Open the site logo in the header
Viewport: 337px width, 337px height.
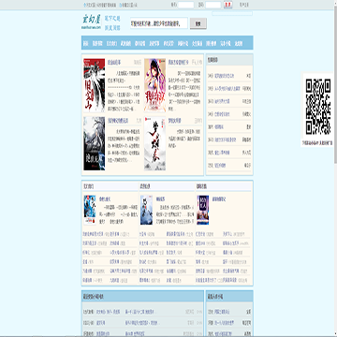(92, 22)
